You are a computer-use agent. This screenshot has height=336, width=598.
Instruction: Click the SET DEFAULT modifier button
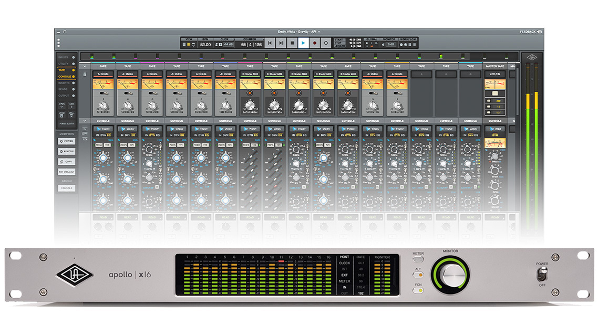[67, 172]
